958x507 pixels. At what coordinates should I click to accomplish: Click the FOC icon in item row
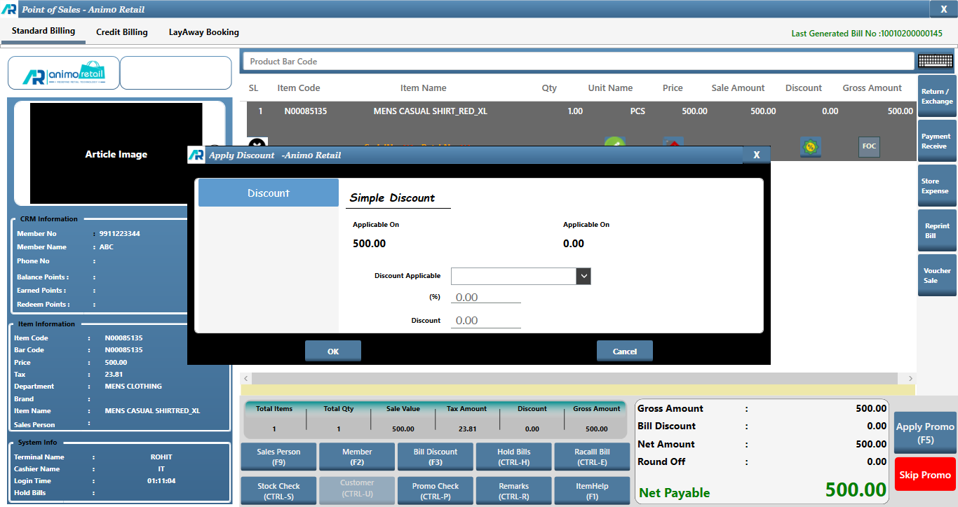coord(869,146)
